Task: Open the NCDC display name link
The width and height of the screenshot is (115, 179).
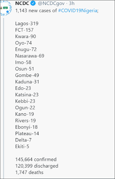Action: tap(22, 4)
